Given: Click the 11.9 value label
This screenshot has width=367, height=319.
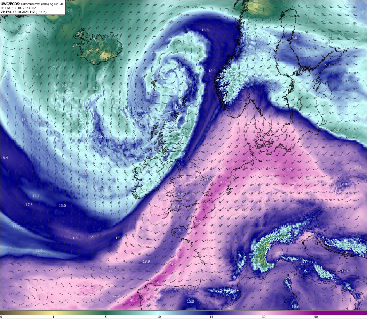Looking at the screenshot, I should coord(39,251).
